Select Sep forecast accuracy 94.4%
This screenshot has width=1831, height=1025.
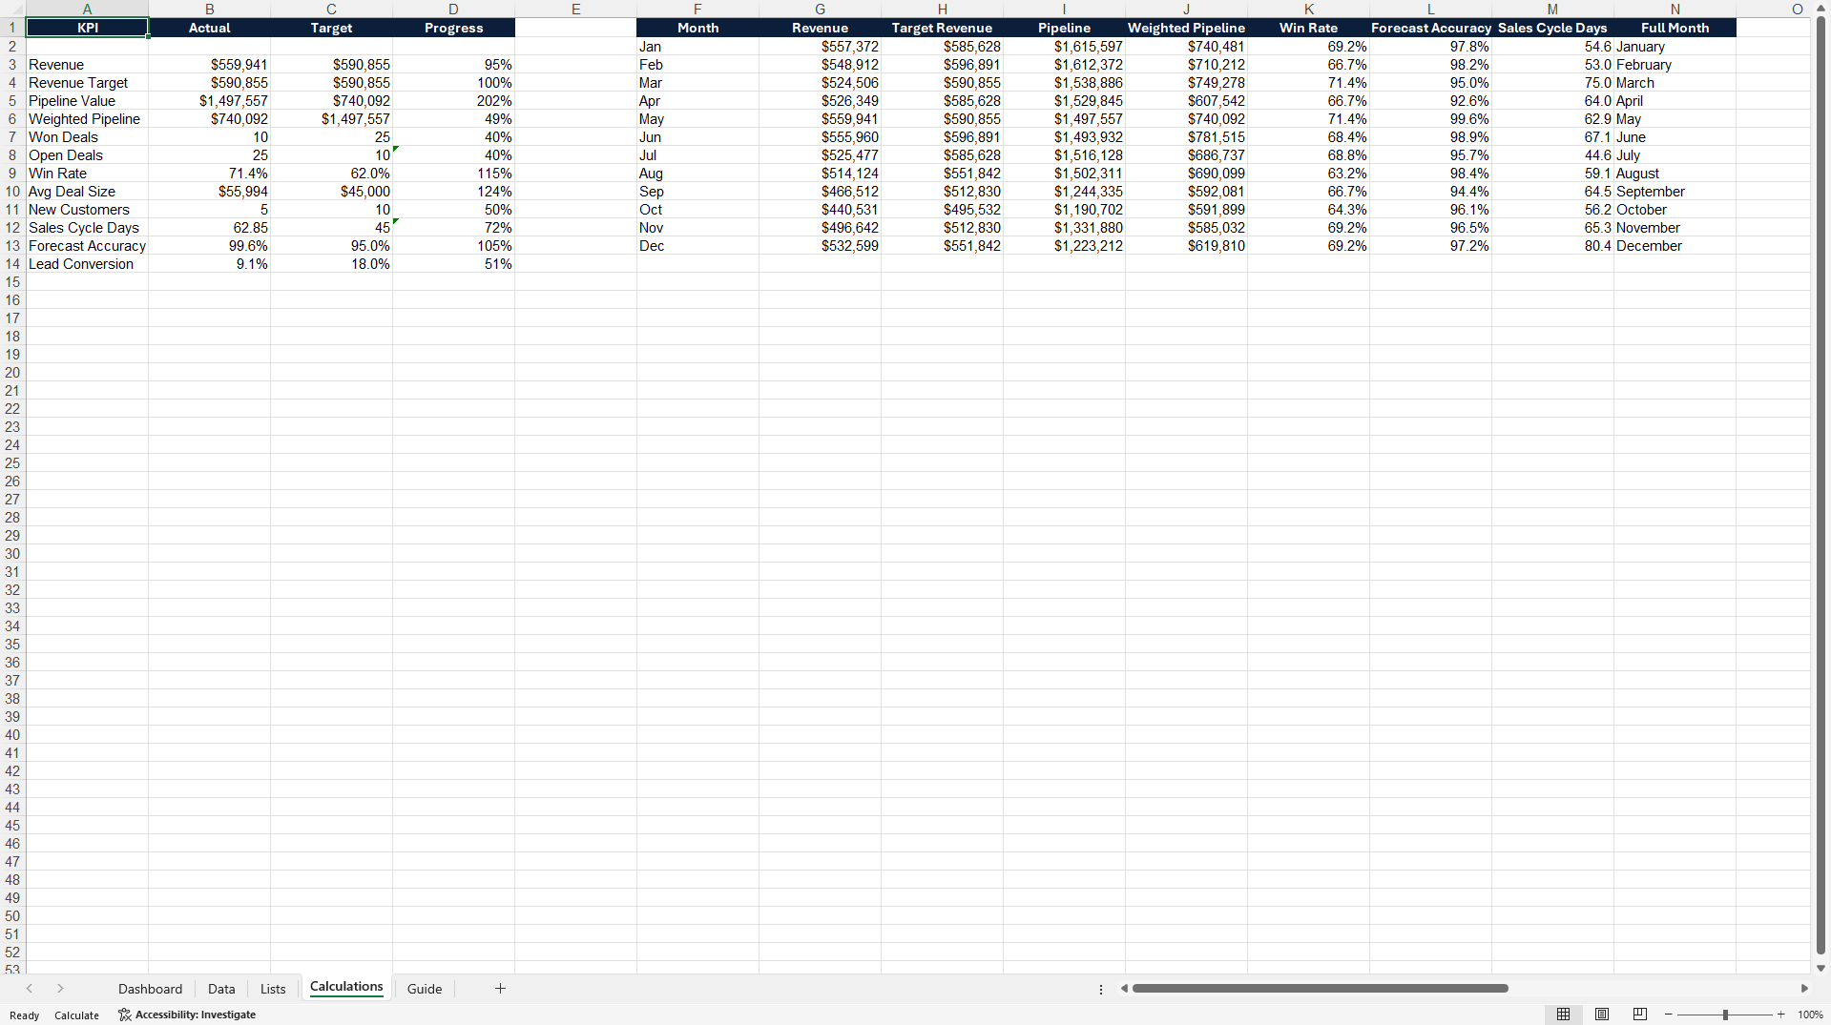click(x=1430, y=192)
